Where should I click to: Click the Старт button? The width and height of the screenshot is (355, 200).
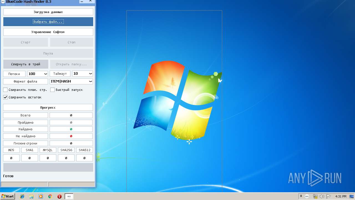click(x=26, y=42)
